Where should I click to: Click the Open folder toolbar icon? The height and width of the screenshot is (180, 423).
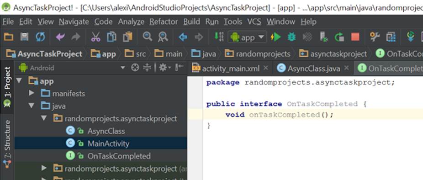tap(9, 37)
